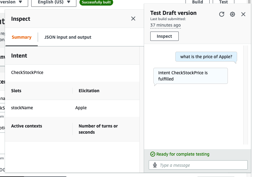The image size is (256, 177).
Task: Switch to JSON input and output tab
Action: pos(68,37)
